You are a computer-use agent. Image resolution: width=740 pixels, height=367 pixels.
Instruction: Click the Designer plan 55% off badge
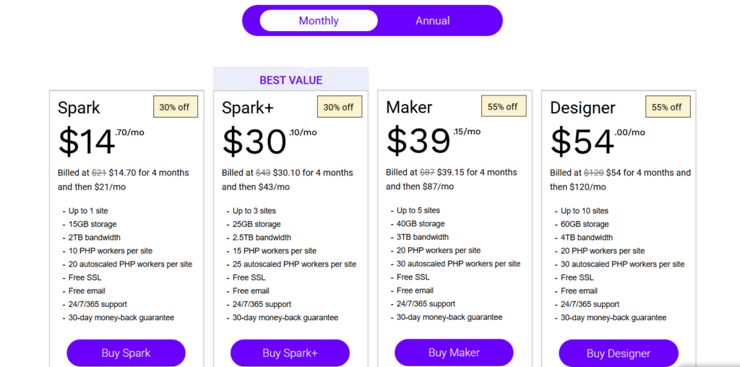(666, 107)
